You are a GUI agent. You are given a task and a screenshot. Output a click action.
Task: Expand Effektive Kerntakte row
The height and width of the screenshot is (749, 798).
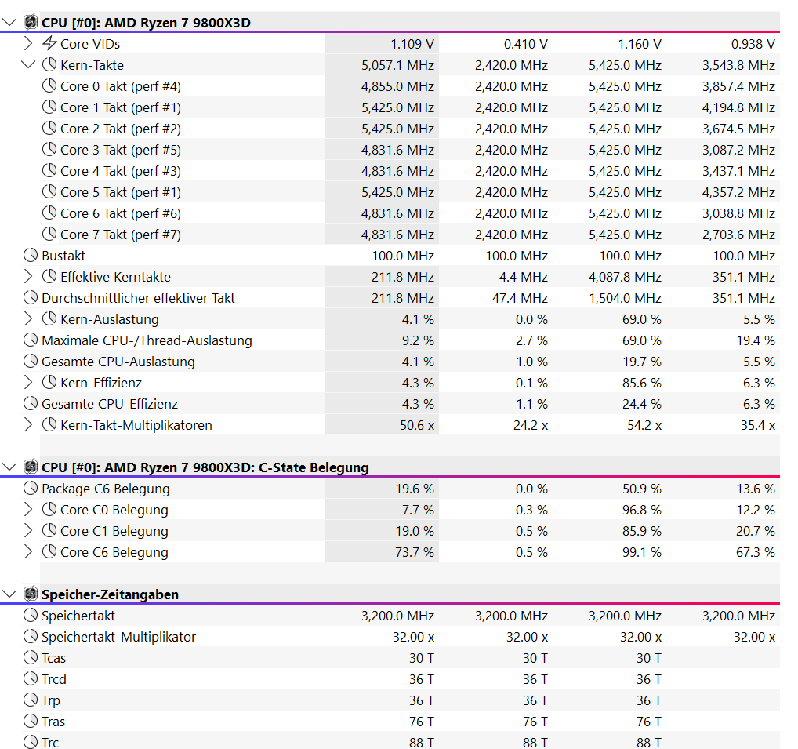28,277
